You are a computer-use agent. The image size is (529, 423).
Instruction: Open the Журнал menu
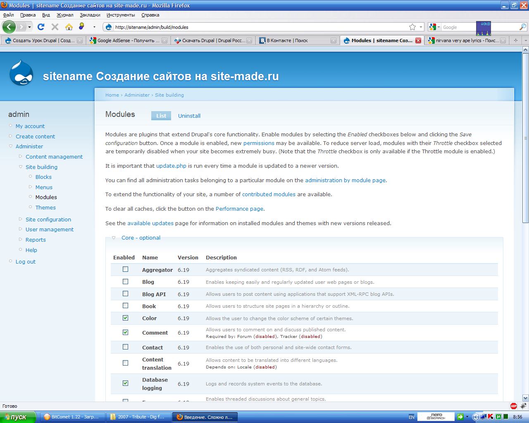[65, 15]
